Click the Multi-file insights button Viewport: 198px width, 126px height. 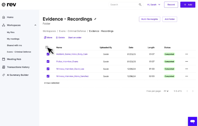pos(149,19)
